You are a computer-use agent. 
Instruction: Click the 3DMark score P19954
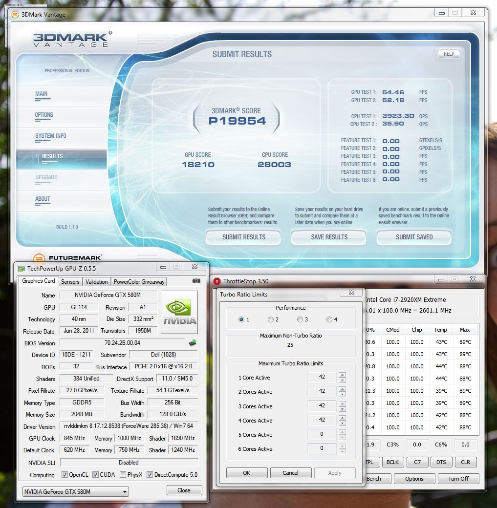click(237, 121)
